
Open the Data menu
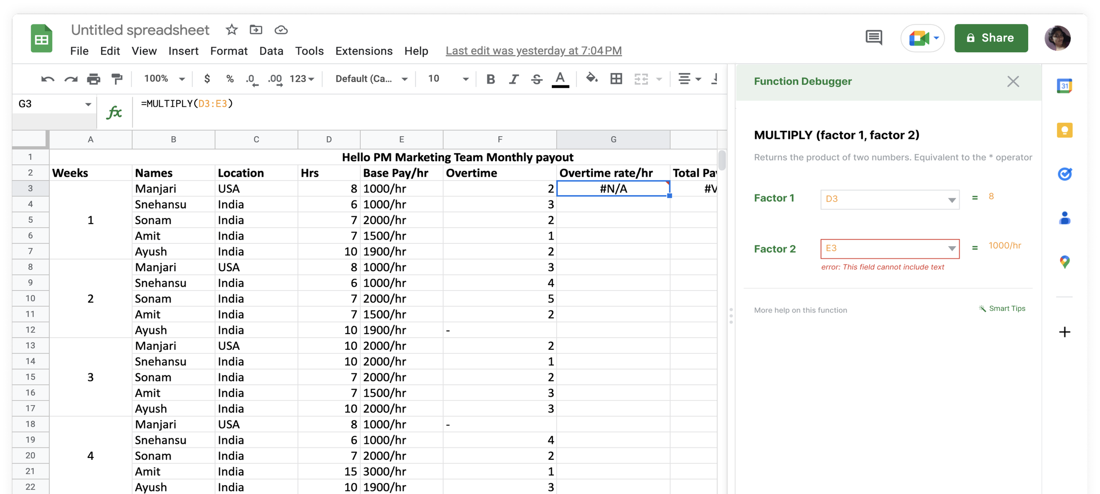point(271,51)
